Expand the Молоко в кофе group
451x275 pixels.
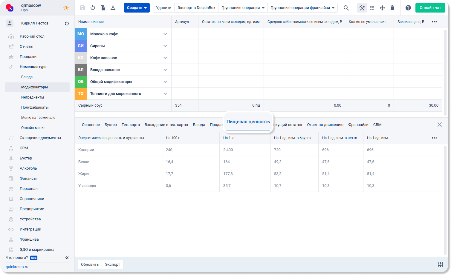[165, 34]
